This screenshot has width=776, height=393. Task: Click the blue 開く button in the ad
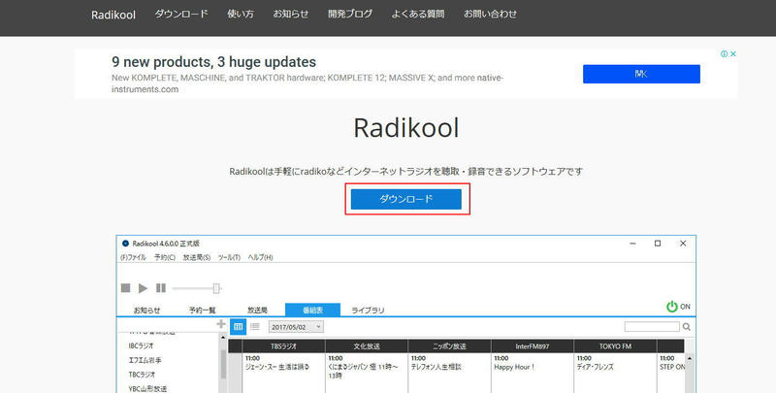[641, 74]
